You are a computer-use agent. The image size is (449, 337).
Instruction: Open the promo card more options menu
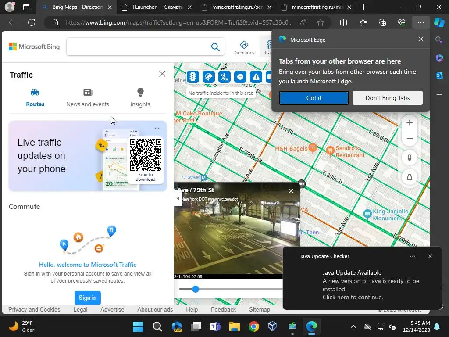coord(157,128)
